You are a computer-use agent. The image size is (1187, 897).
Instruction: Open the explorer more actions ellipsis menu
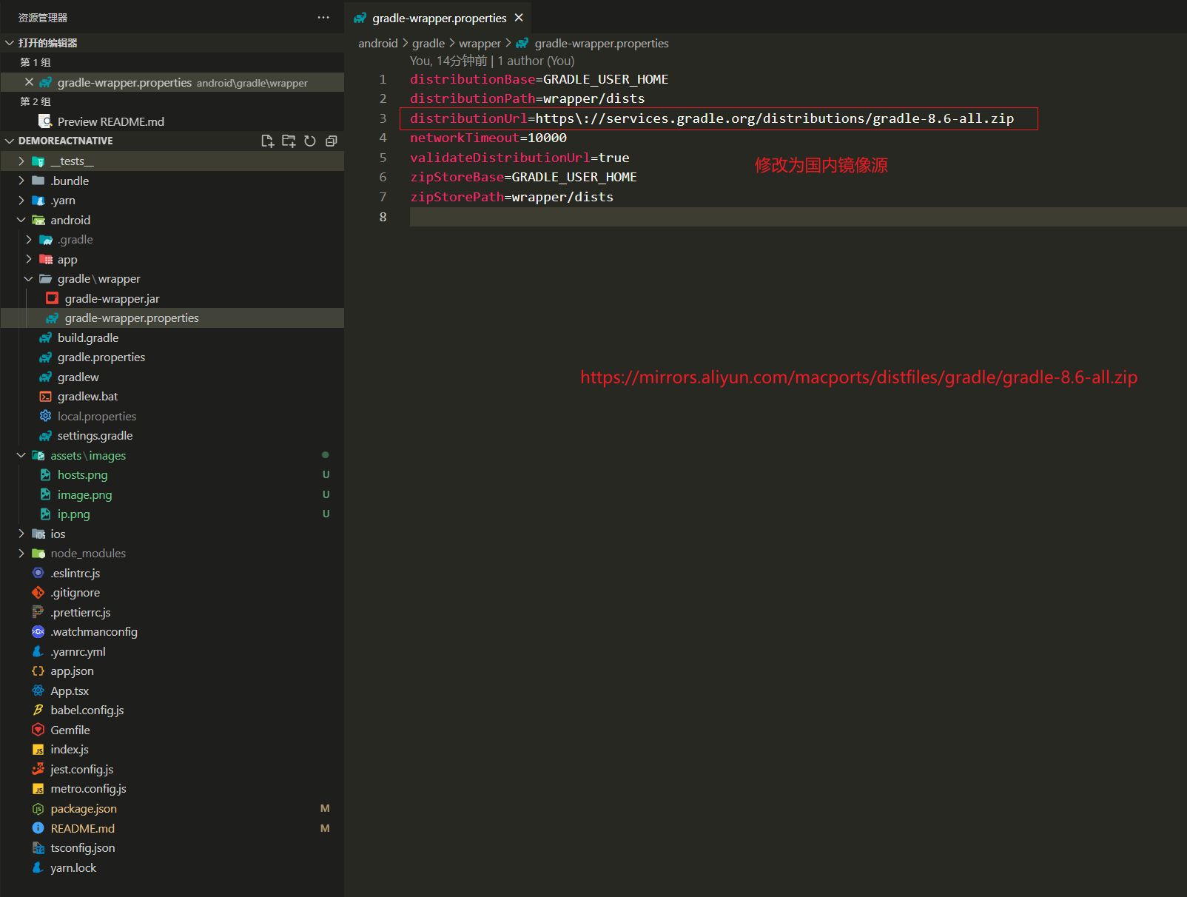click(x=323, y=18)
